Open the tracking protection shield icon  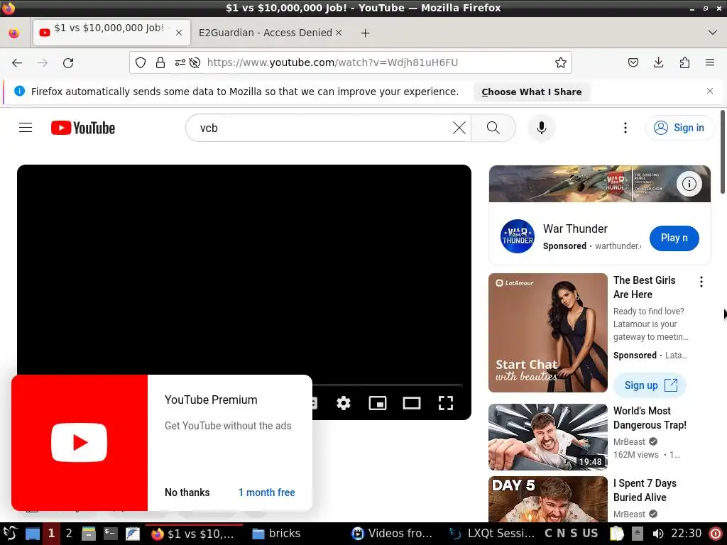click(x=141, y=62)
